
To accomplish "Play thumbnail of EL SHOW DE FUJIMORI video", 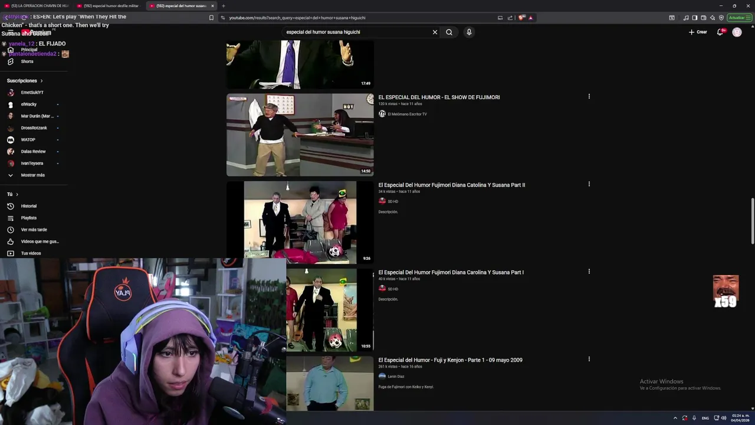I will point(300,135).
